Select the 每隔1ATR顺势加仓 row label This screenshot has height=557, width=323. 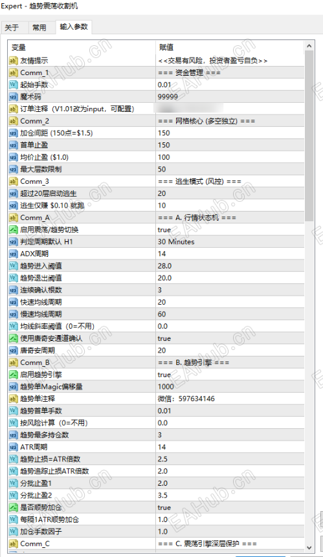(x=49, y=519)
